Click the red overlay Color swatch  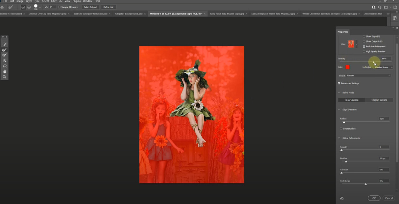pos(347,67)
